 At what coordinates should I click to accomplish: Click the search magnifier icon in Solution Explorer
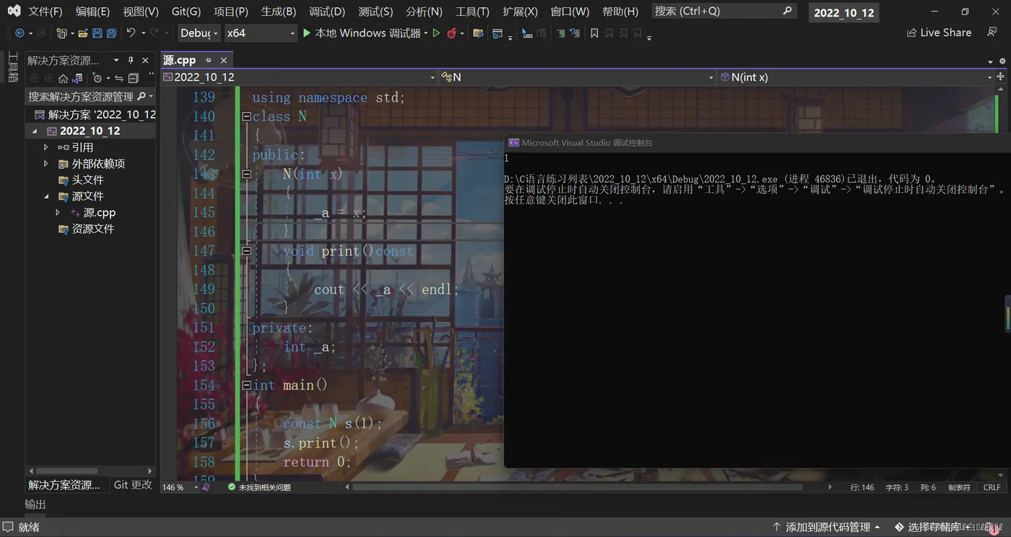tap(142, 96)
